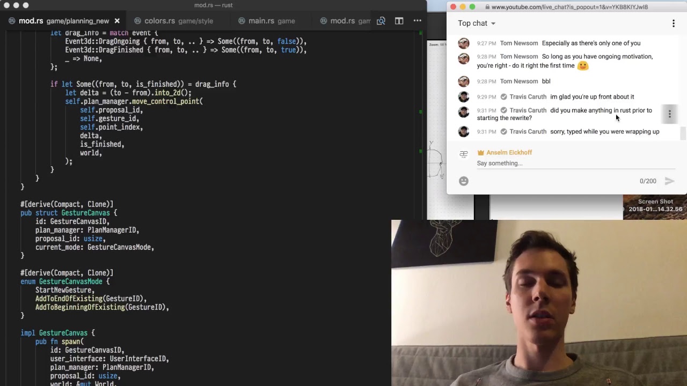
Task: Click the youtube.com live_chat URL text
Action: tap(569, 7)
